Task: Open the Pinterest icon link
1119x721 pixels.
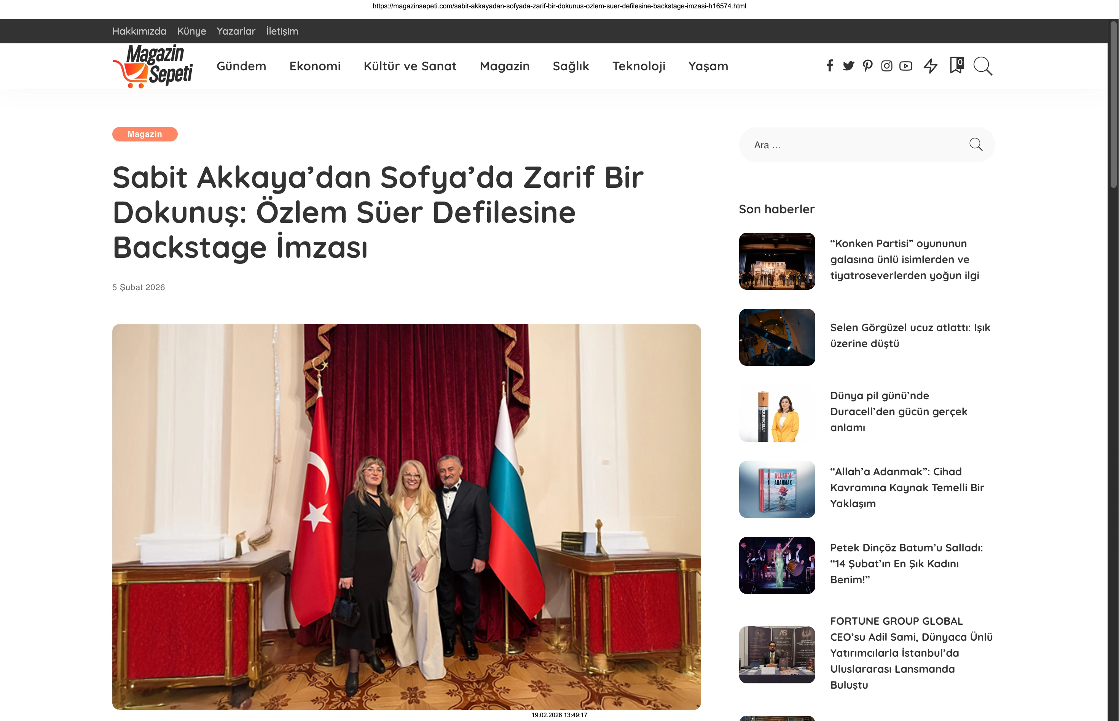Action: (x=867, y=66)
